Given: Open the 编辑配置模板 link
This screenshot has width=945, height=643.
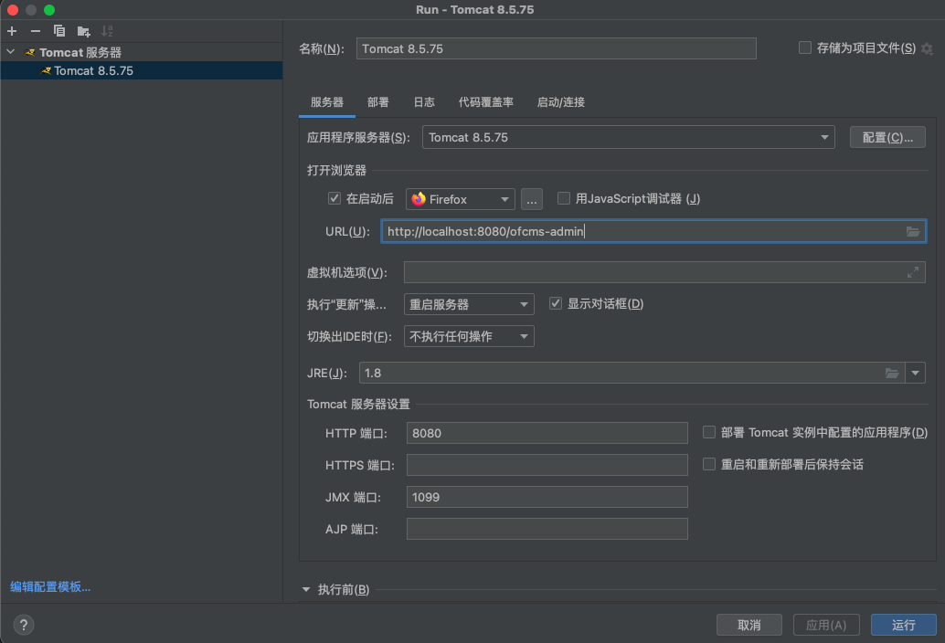Looking at the screenshot, I should [50, 586].
